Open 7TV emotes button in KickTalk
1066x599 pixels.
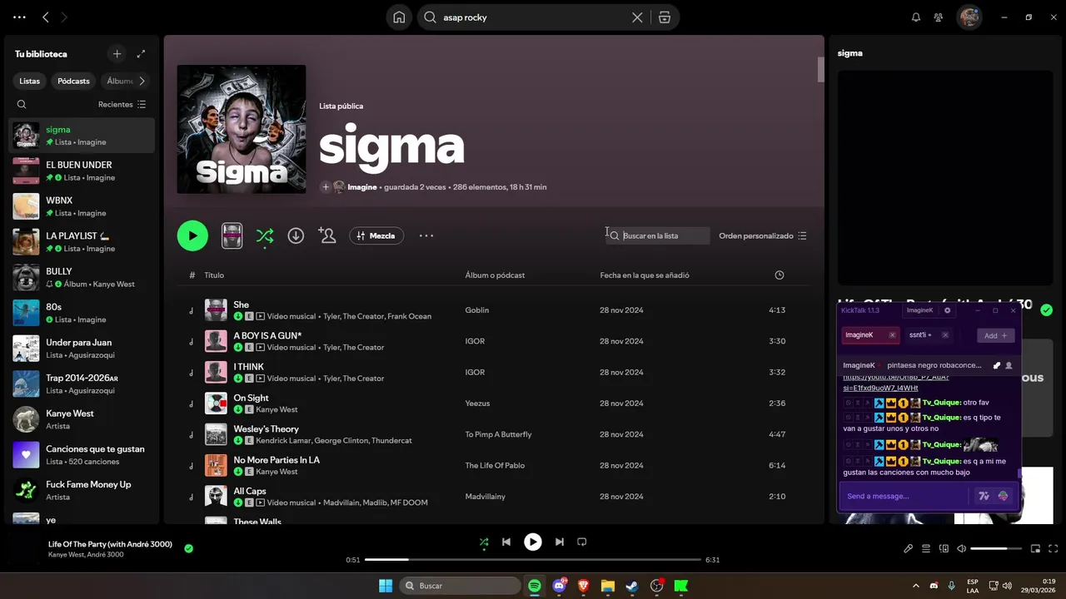click(x=984, y=496)
